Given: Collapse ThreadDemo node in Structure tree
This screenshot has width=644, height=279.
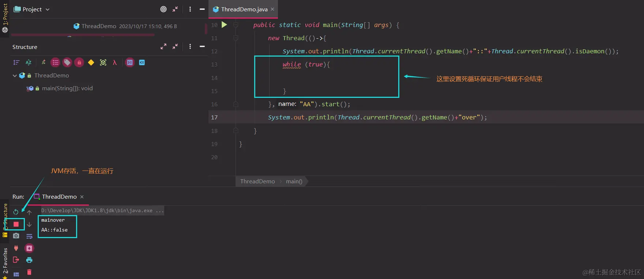Looking at the screenshot, I should pyautogui.click(x=15, y=76).
